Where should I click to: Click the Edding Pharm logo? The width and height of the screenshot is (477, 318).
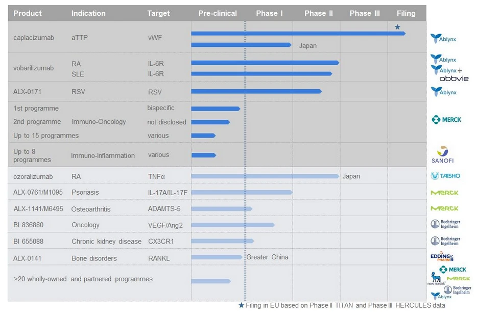click(442, 257)
